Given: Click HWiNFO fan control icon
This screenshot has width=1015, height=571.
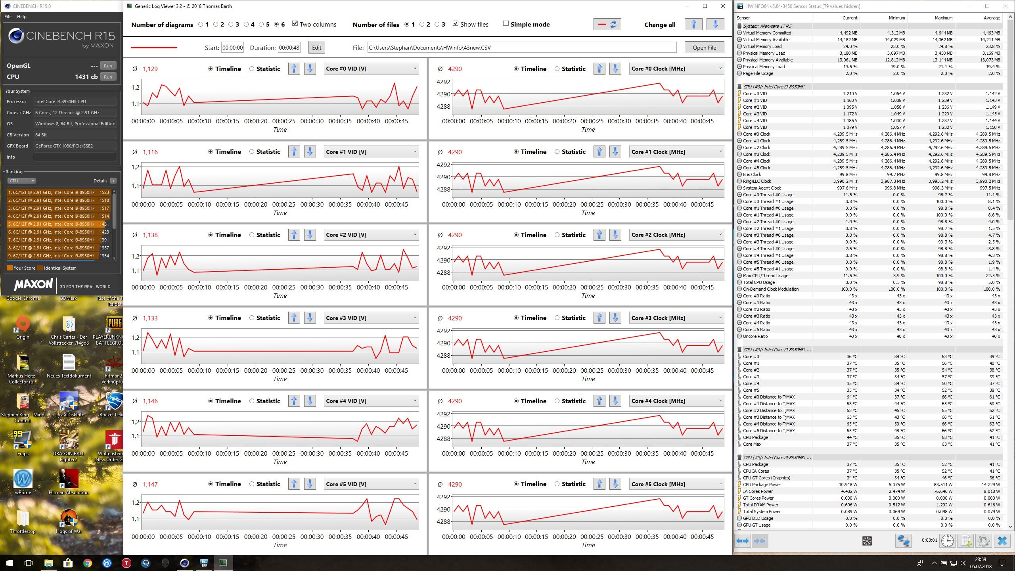Looking at the screenshot, I should [867, 541].
